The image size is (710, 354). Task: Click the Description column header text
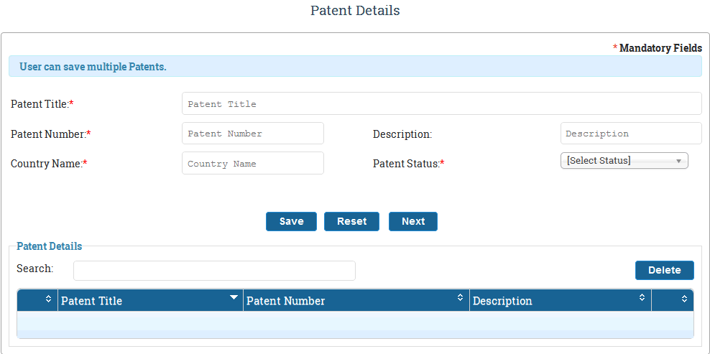[x=502, y=301]
